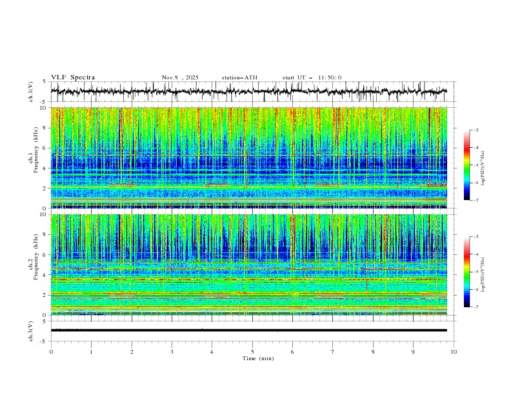Click the "ch.1(V)" waveform axis label
The image size is (511, 395).
[x=31, y=92]
